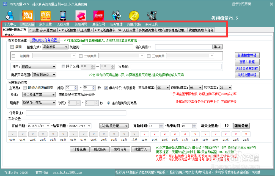The height and width of the screenshot is (176, 275).
Task: Switch to 任务管理 menu tab
Action: pyautogui.click(x=116, y=24)
